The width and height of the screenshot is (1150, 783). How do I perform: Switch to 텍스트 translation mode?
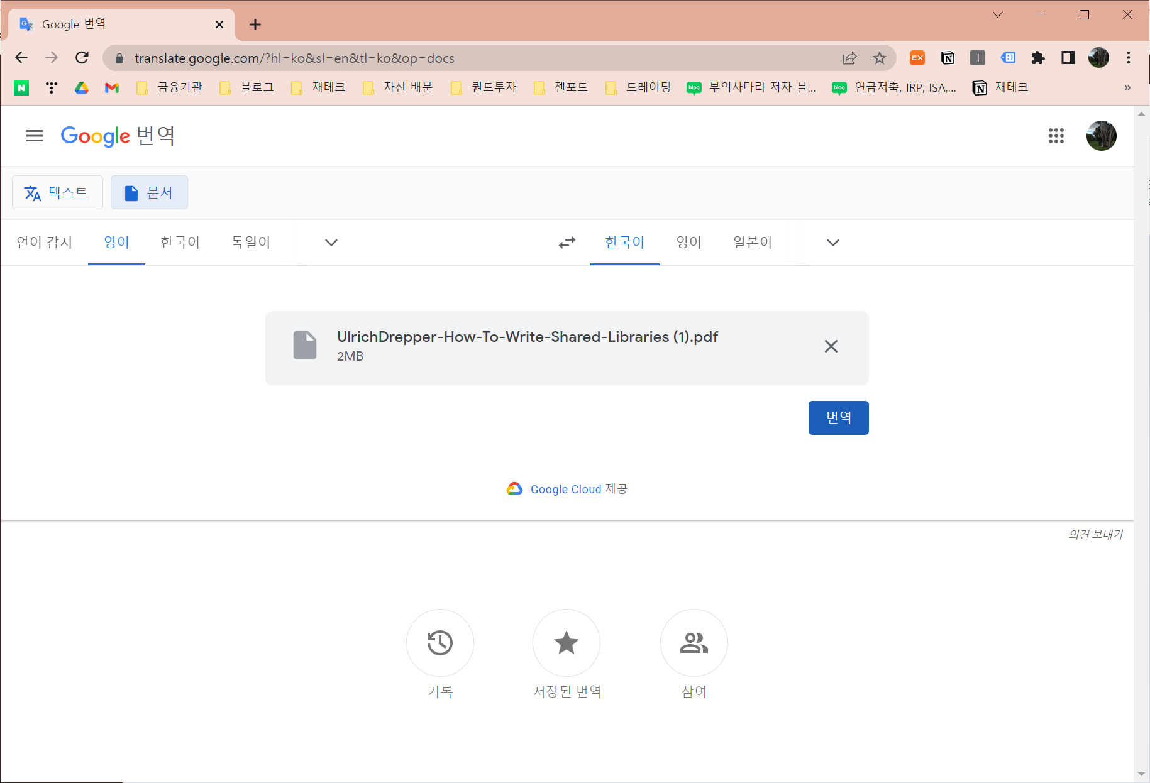pyautogui.click(x=57, y=192)
